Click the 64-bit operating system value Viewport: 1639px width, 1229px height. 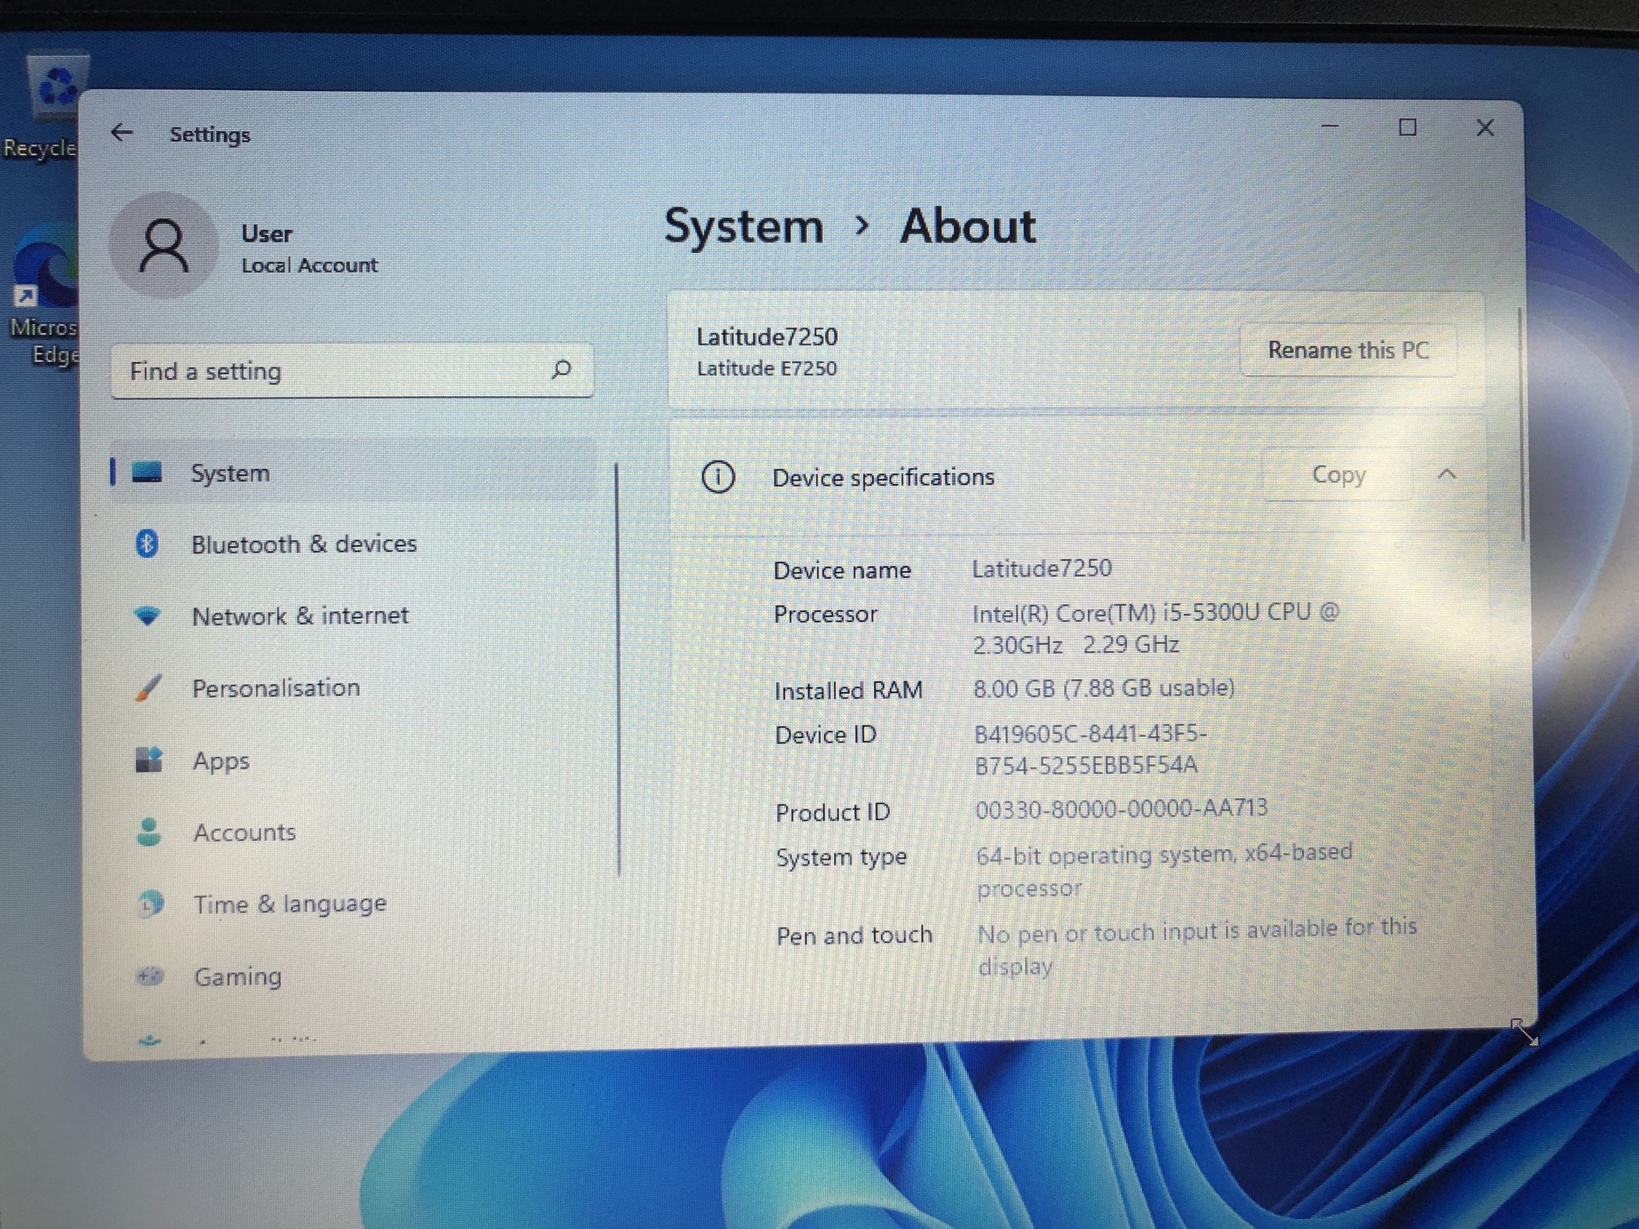1164,871
